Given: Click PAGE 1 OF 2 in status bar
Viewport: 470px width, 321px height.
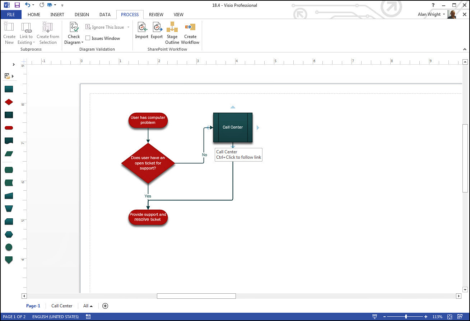Looking at the screenshot, I should point(14,317).
